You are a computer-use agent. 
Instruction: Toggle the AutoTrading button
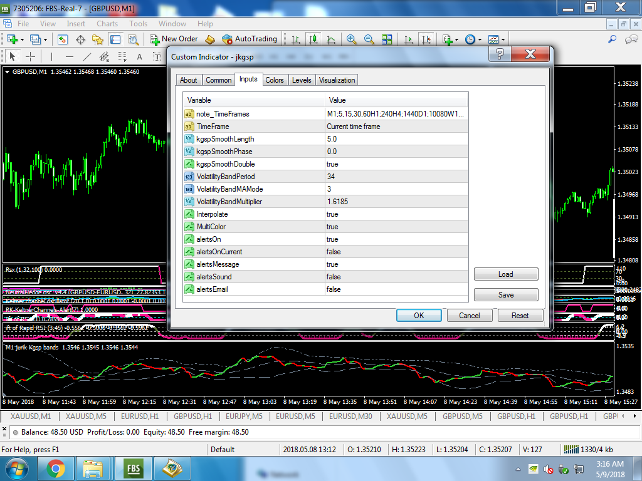pyautogui.click(x=250, y=39)
